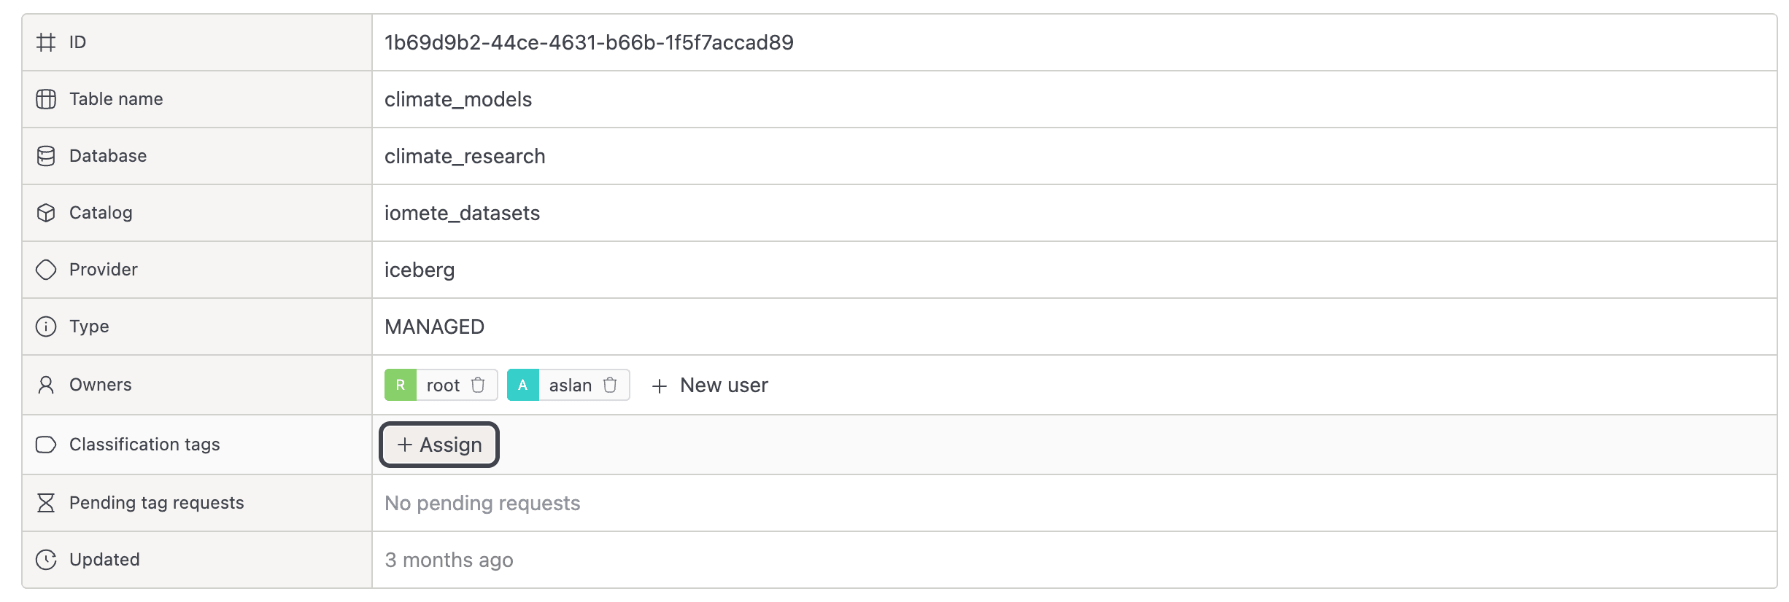Click the table ID value text
The image size is (1789, 602).
tap(589, 43)
